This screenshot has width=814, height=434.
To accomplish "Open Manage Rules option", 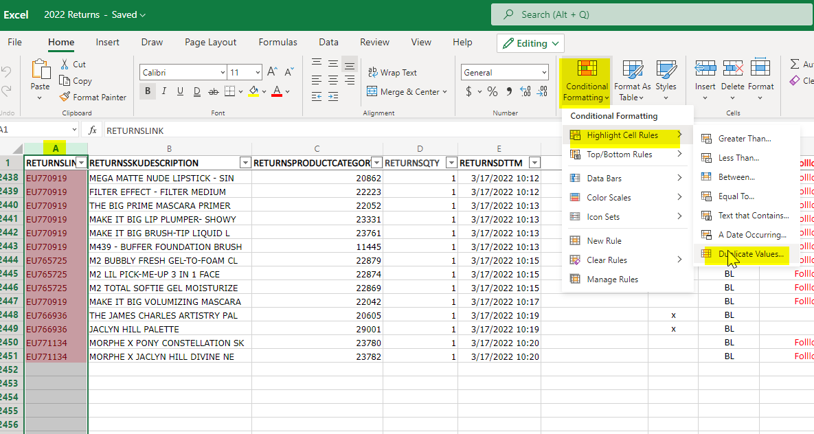I will tap(612, 279).
